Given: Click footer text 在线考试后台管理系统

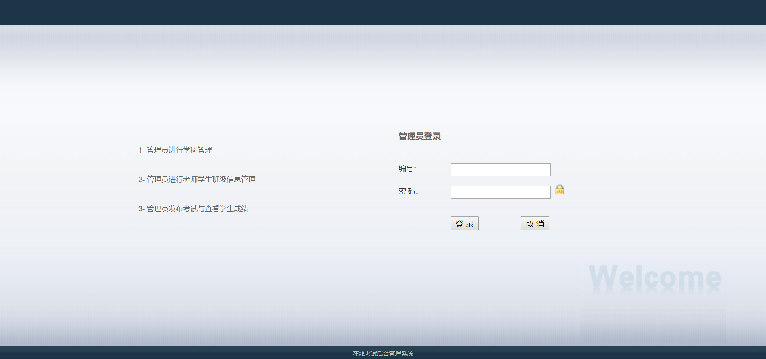Looking at the screenshot, I should [x=383, y=353].
